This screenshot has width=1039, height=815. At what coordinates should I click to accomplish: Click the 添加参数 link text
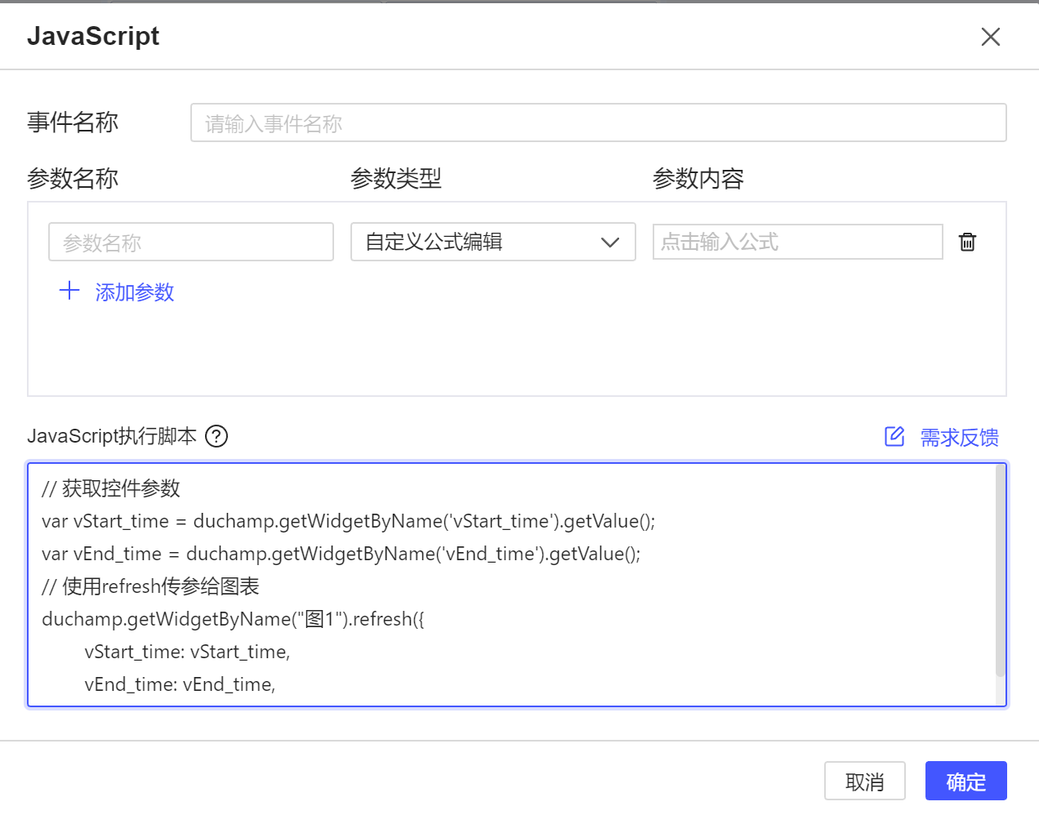pyautogui.click(x=135, y=292)
